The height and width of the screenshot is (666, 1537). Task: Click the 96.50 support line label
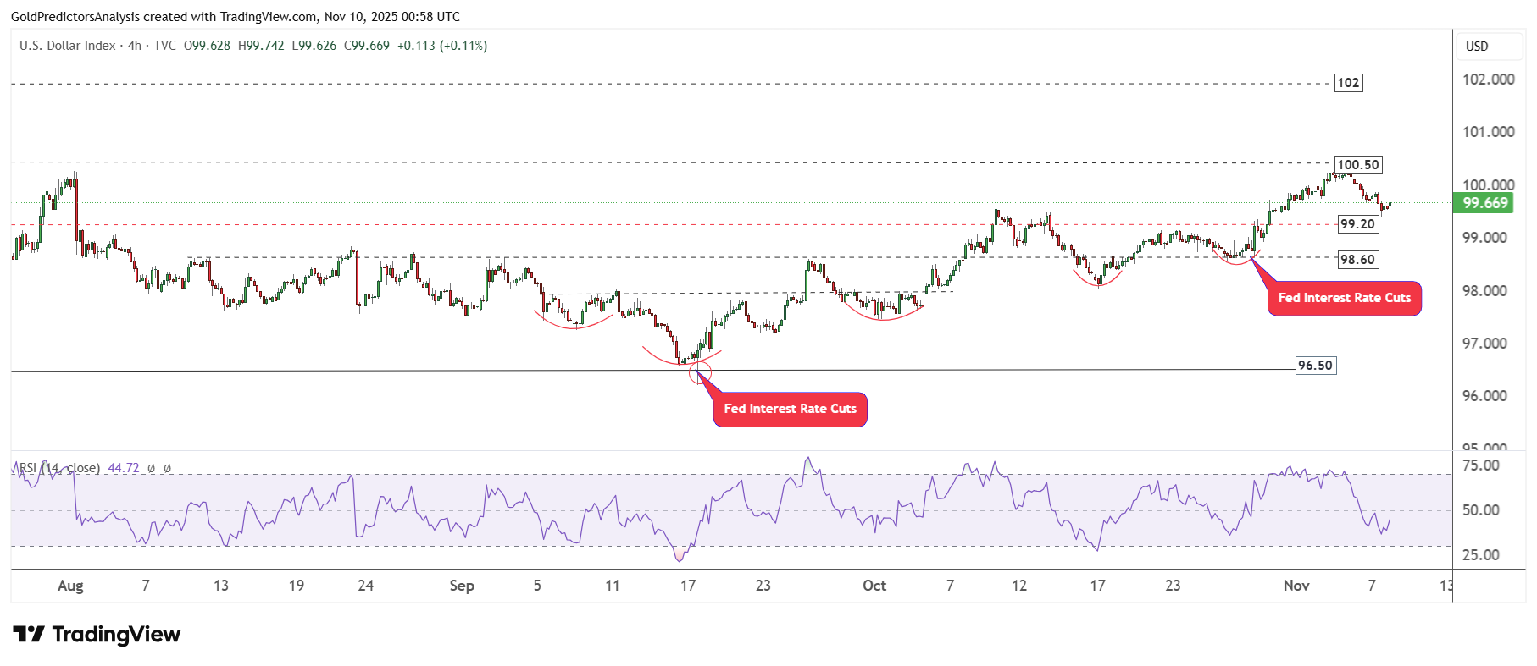(1315, 366)
